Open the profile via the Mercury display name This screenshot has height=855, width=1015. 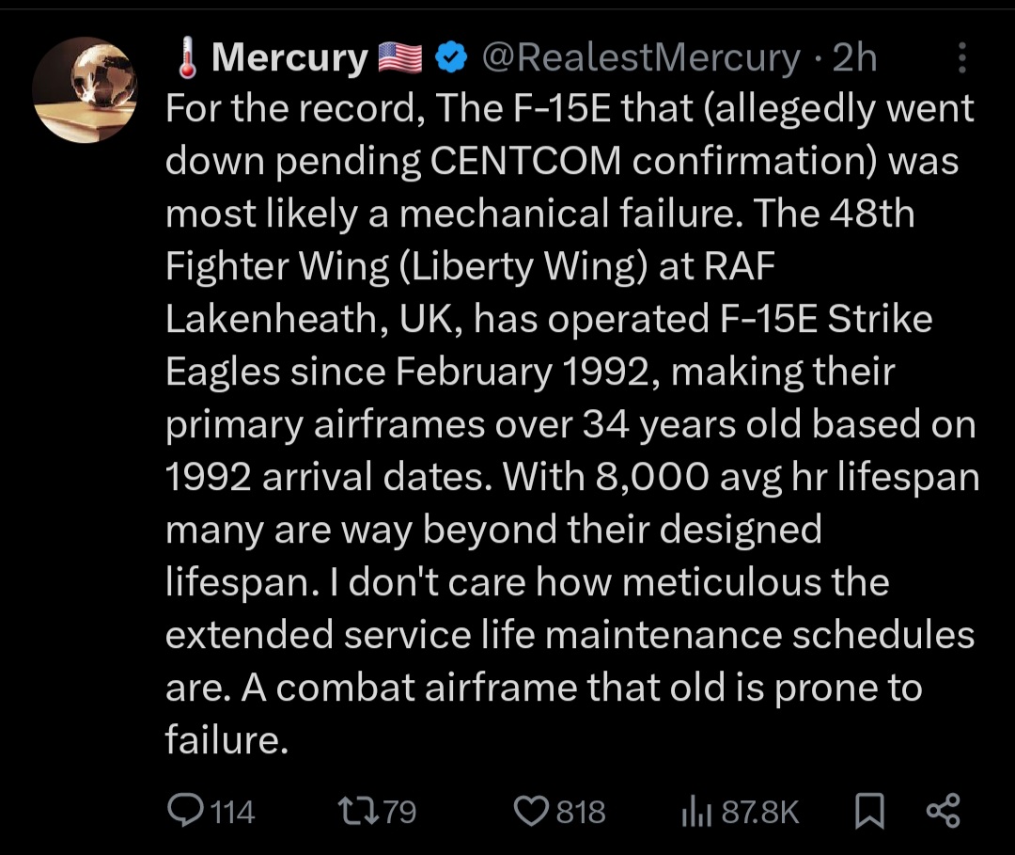[x=289, y=57]
